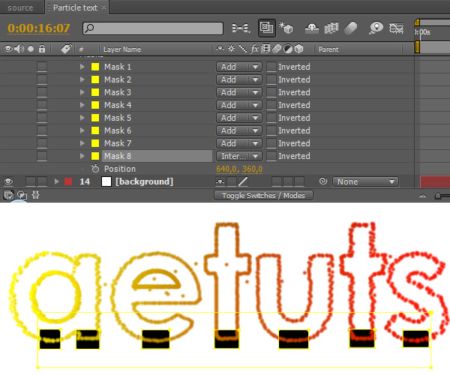
Task: Click the Solo column header dot
Action: 31,49
